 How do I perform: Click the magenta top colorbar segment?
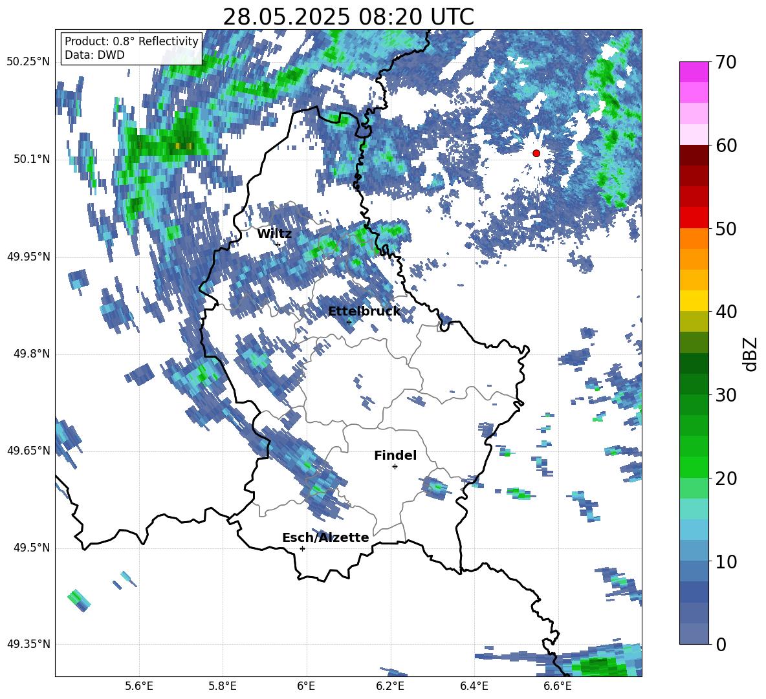tap(694, 72)
